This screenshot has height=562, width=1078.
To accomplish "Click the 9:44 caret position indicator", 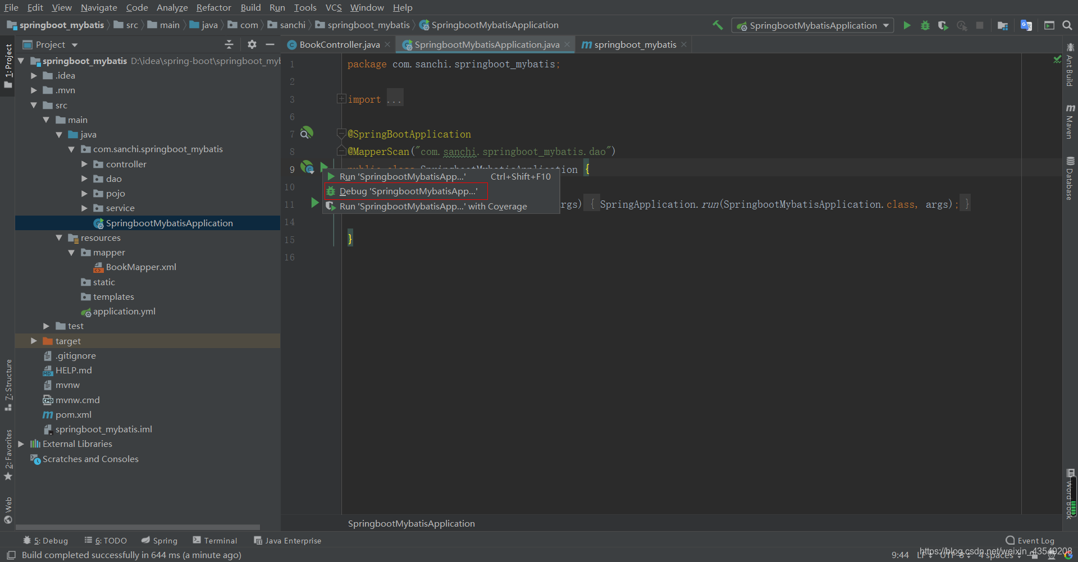I will tap(900, 555).
